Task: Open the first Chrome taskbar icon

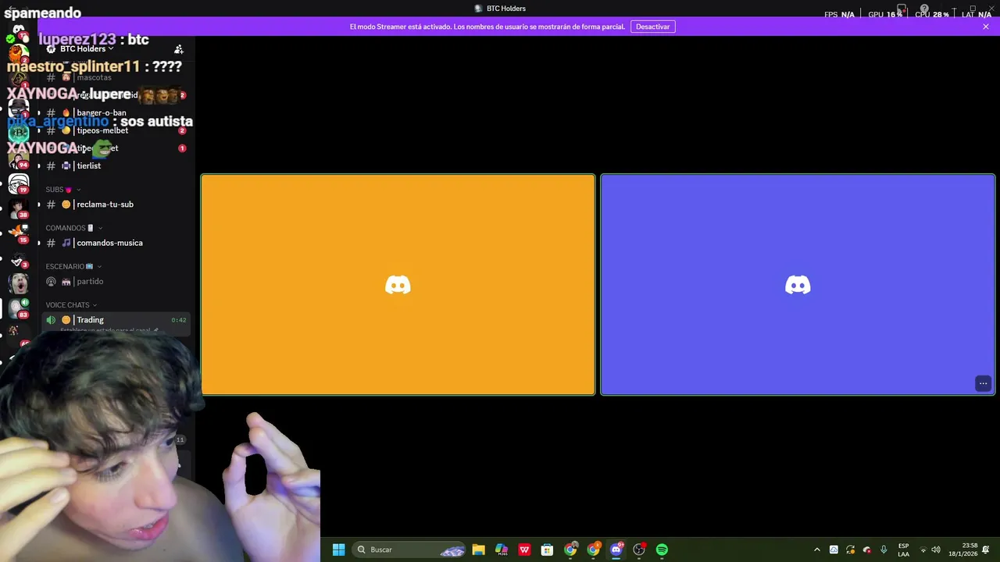Action: point(570,550)
